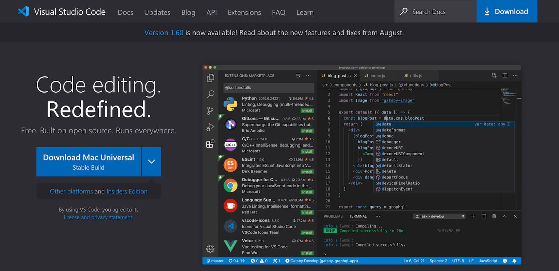Open Source Control icon in activity bar
The height and width of the screenshot is (271, 559).
210,111
